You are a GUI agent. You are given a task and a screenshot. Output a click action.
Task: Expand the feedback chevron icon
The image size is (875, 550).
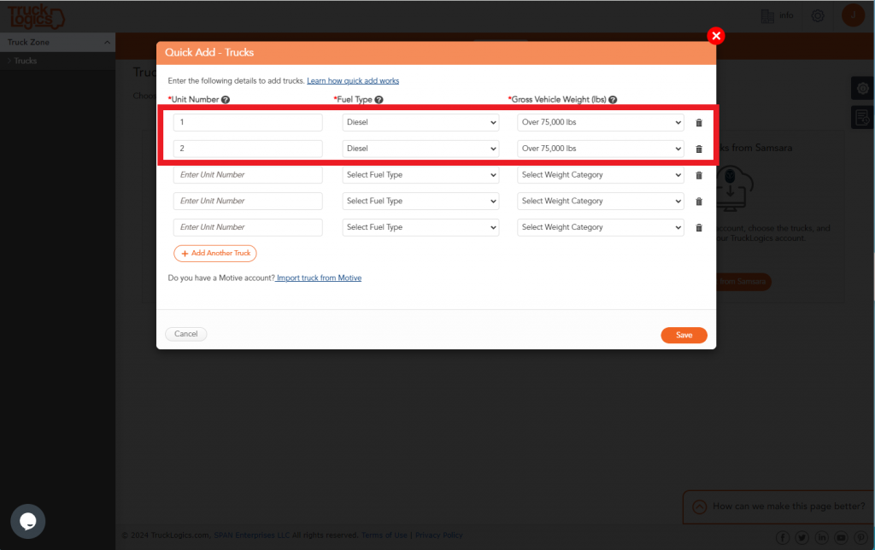[699, 506]
